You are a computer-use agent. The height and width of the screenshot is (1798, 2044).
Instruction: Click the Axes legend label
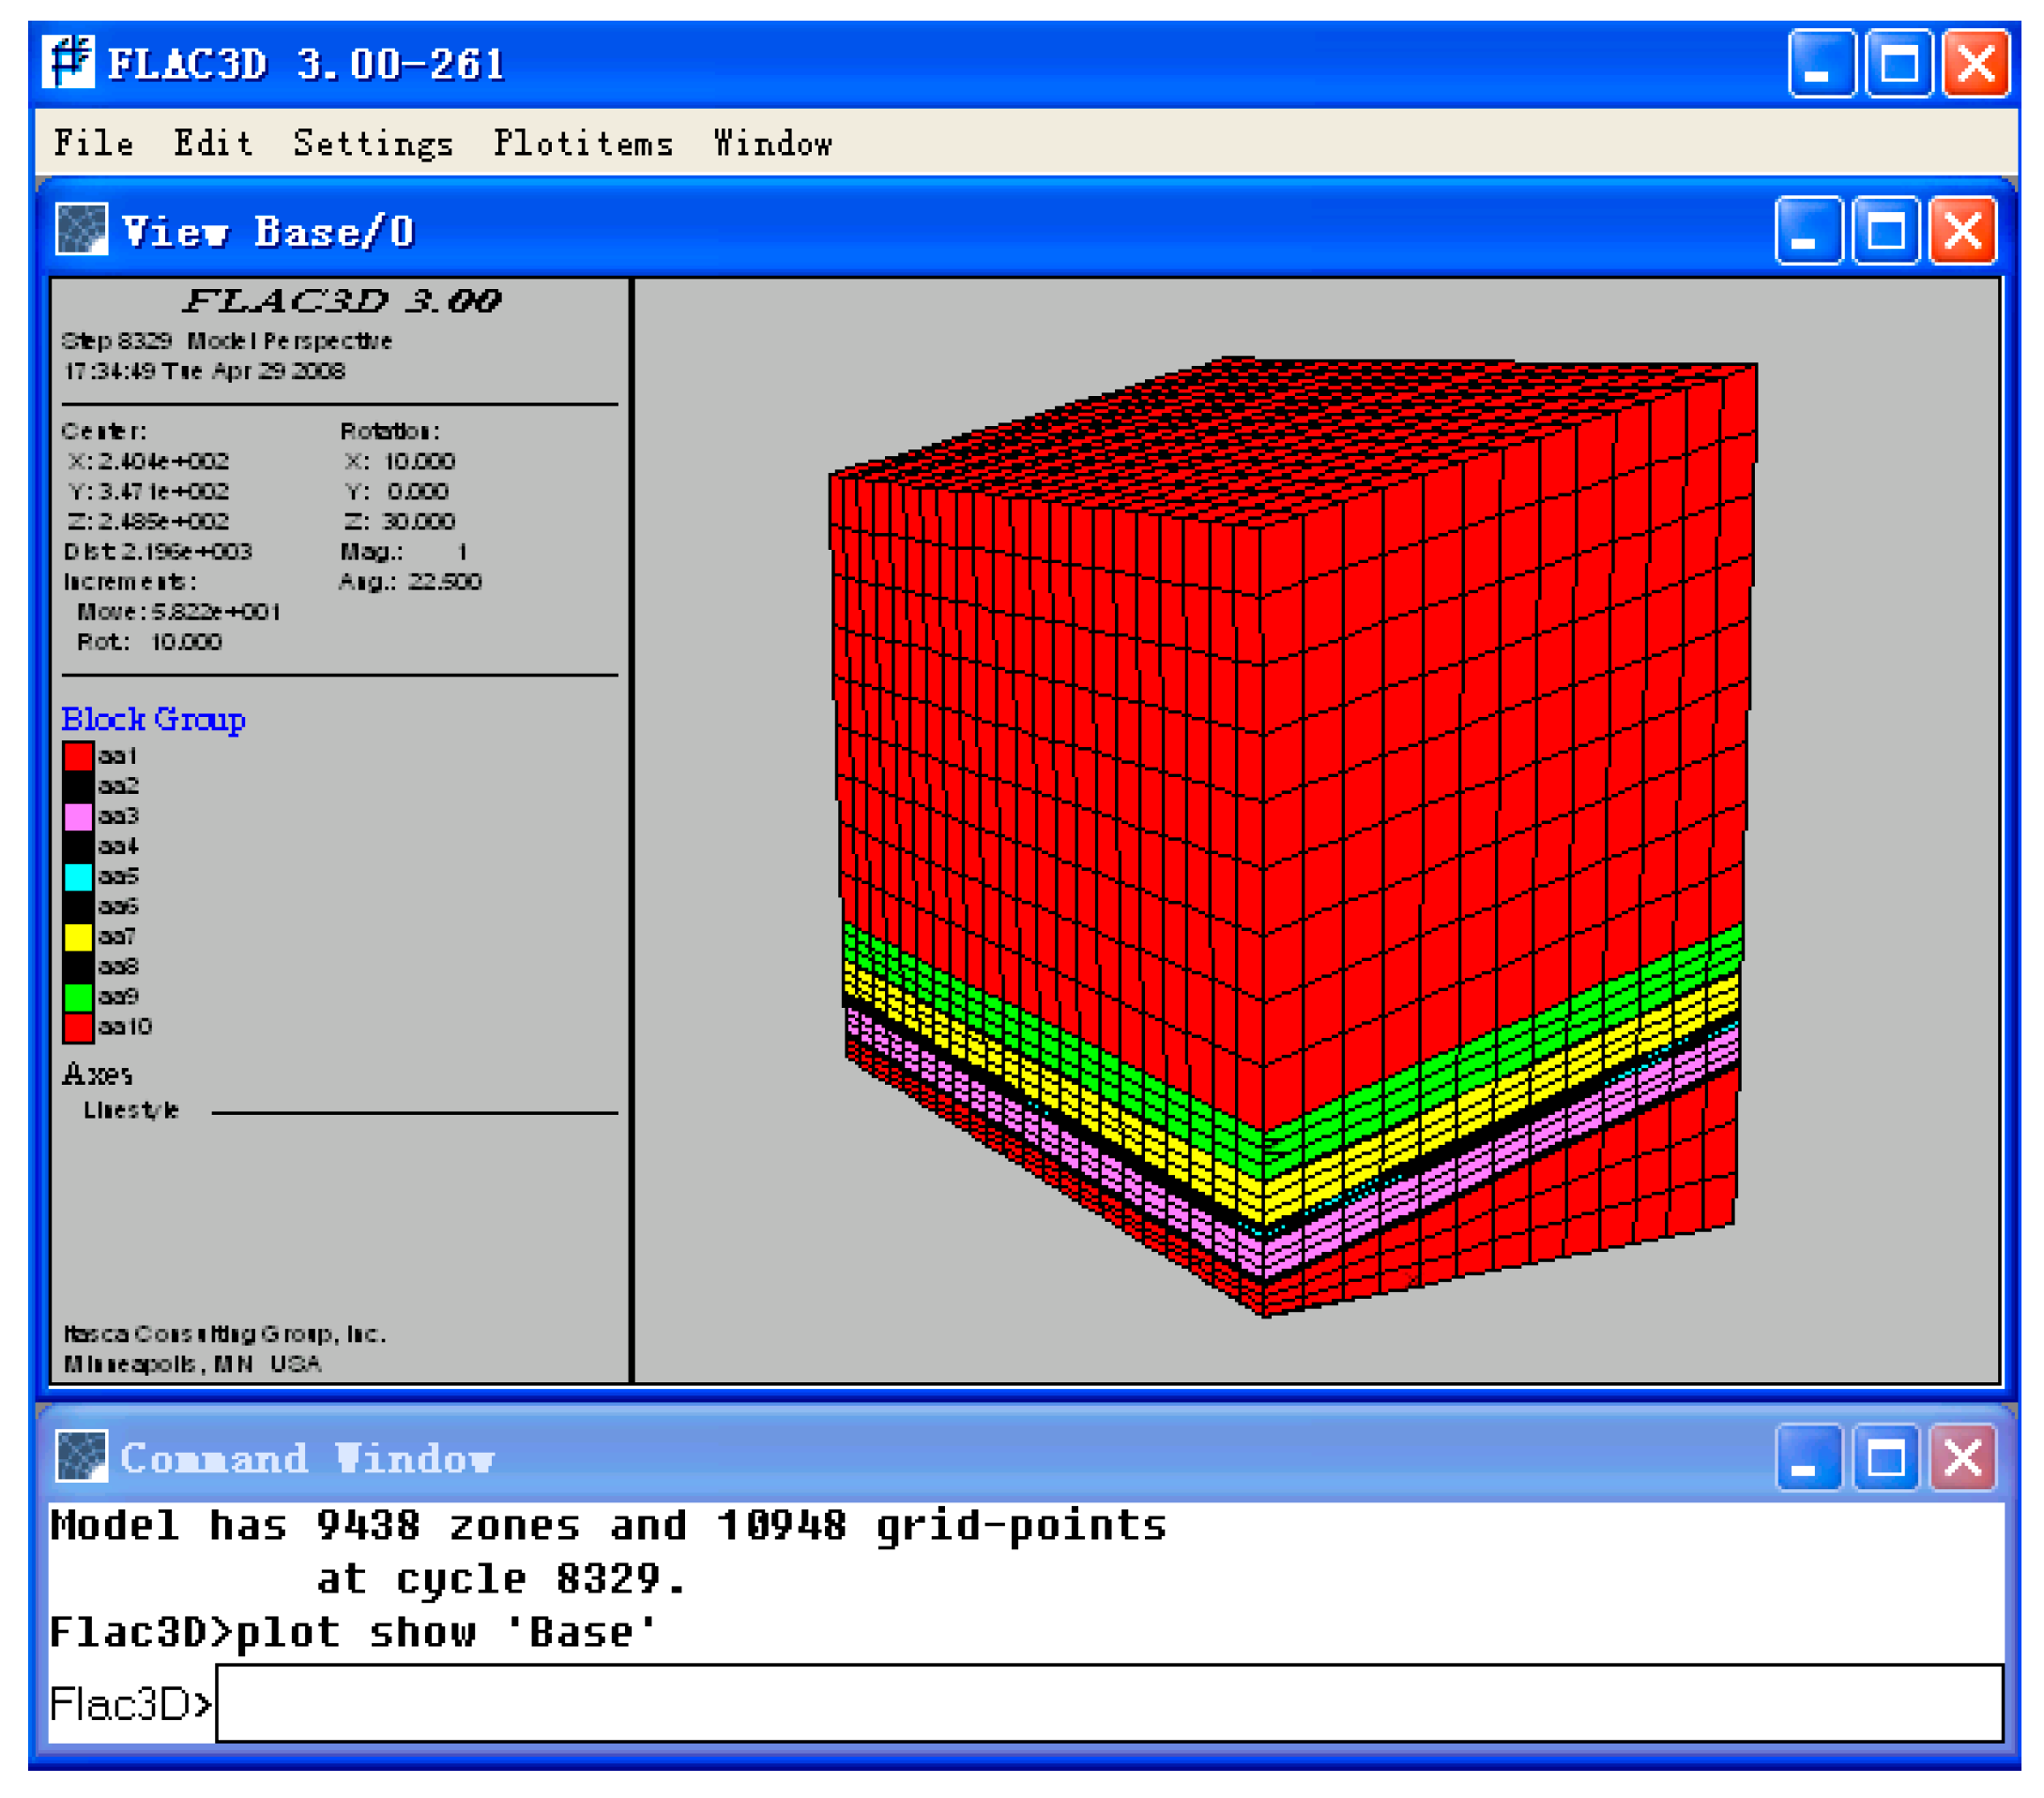coord(97,1074)
